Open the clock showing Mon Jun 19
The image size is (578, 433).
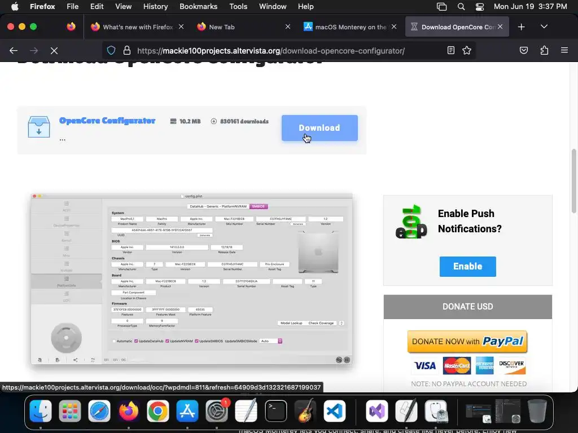click(530, 7)
